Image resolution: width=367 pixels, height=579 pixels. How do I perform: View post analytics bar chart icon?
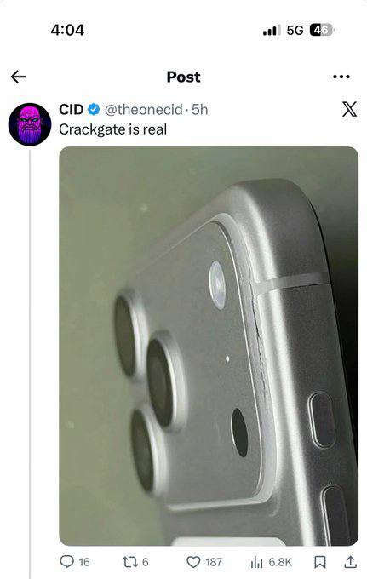tap(256, 562)
